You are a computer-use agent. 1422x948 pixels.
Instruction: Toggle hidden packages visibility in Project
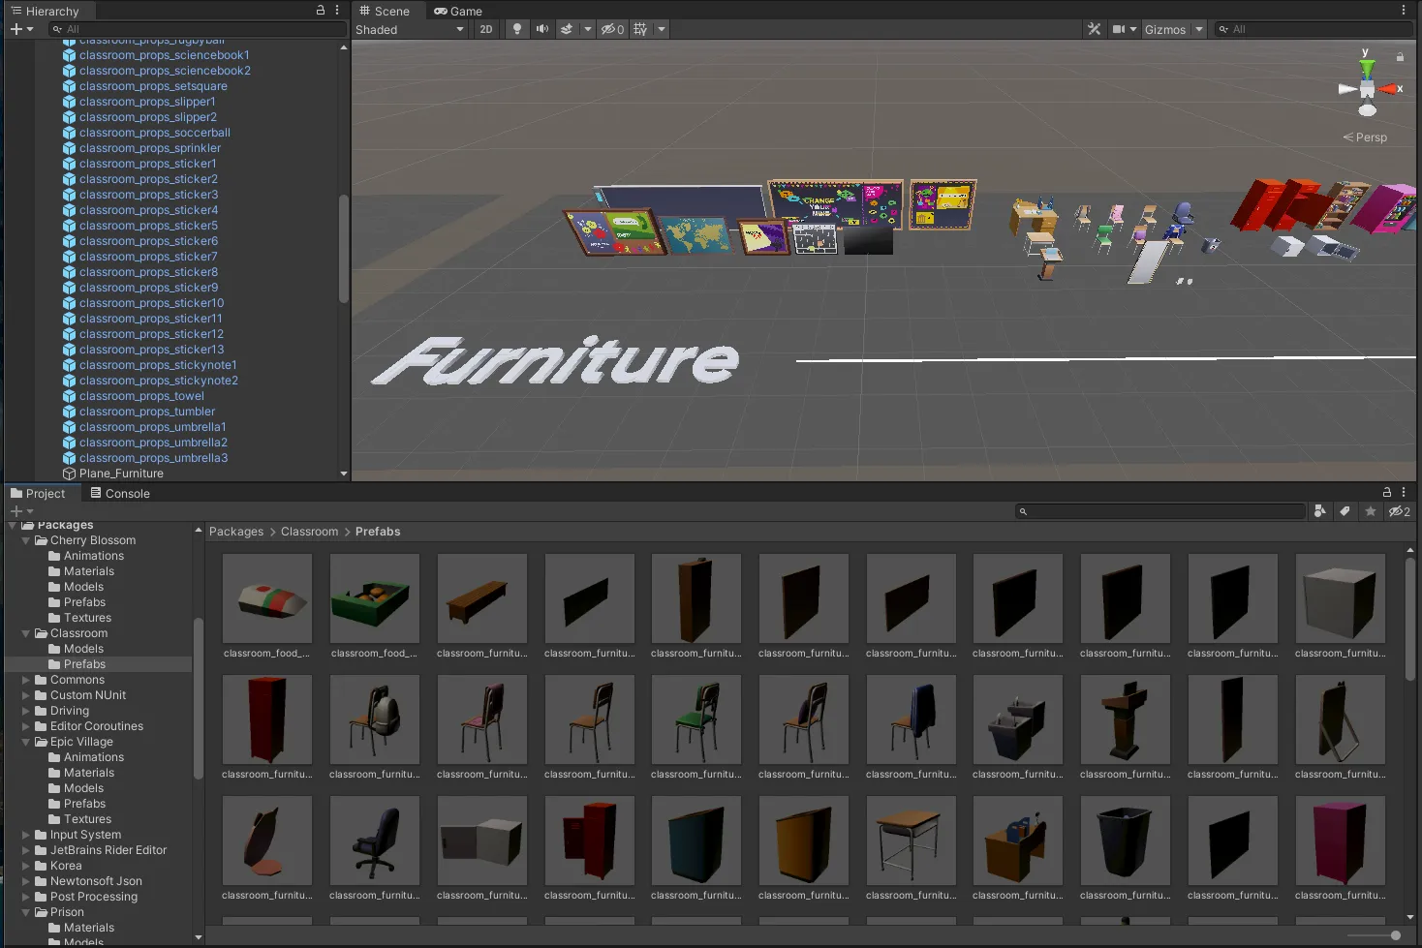tap(1399, 511)
